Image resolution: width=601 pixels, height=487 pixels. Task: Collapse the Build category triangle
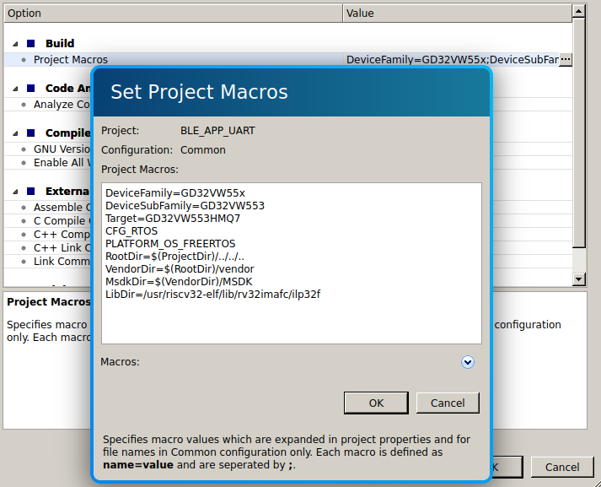click(15, 43)
